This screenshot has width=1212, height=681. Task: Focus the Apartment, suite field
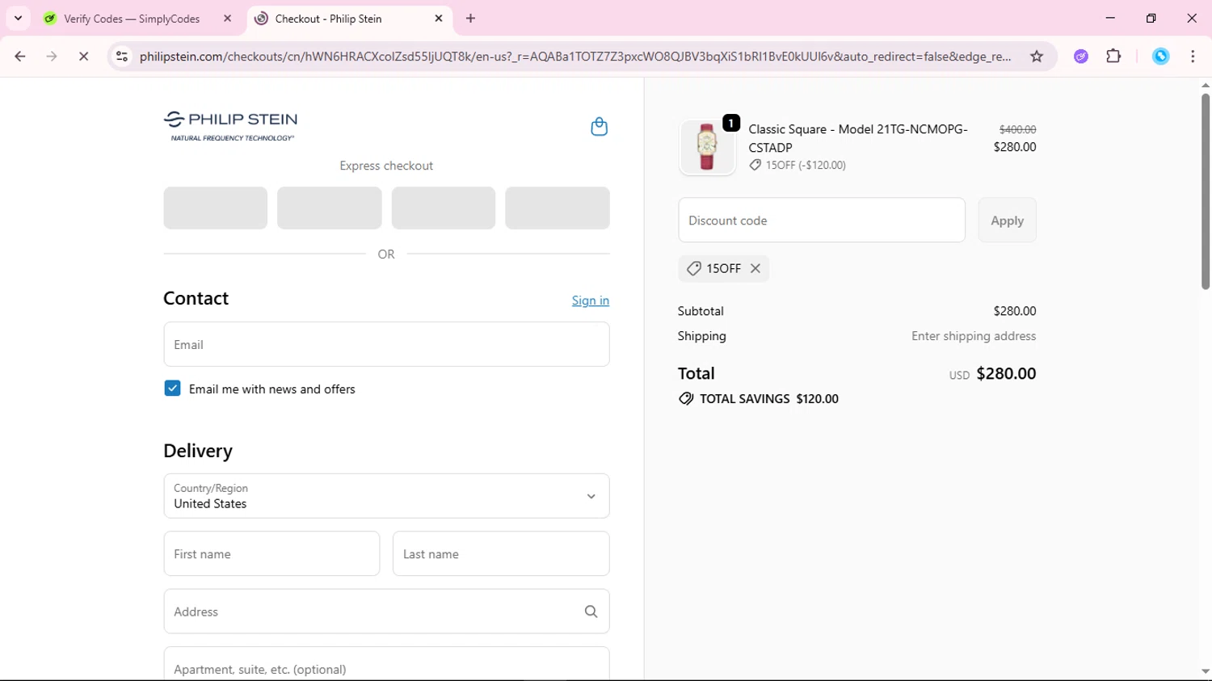[386, 664]
